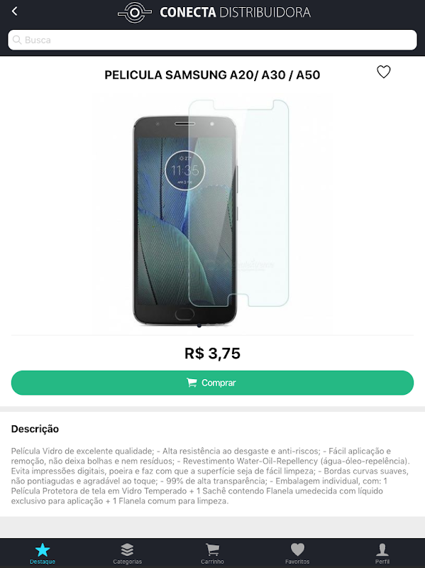Click the Conecta circular logo emblem
Image resolution: width=425 pixels, height=568 pixels.
click(135, 13)
